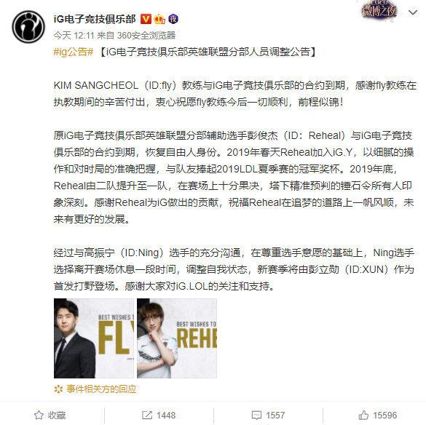This screenshot has width=426, height=425.
Task: Open the 360安全浏览器 source link
Action: [x=146, y=36]
